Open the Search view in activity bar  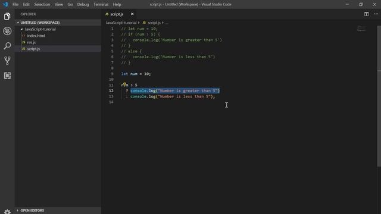click(x=7, y=46)
